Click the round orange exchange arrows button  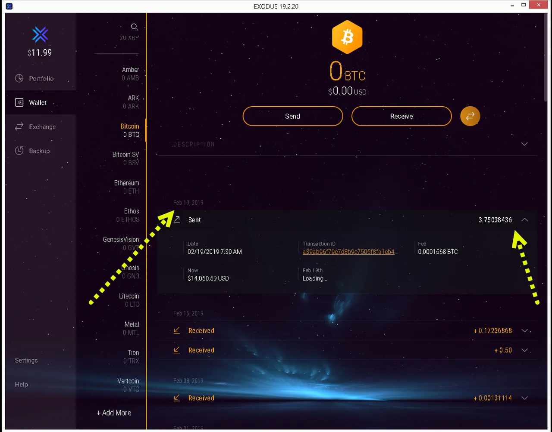tap(470, 116)
